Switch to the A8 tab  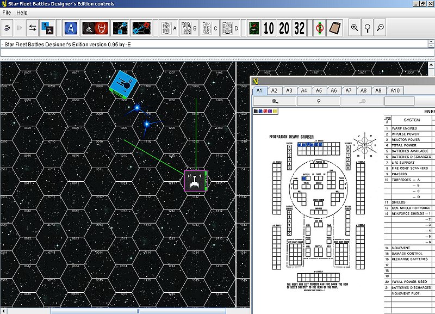click(363, 90)
